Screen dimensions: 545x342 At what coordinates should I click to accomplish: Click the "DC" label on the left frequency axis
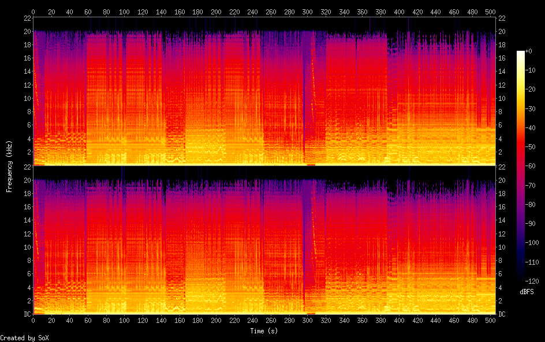(x=28, y=314)
